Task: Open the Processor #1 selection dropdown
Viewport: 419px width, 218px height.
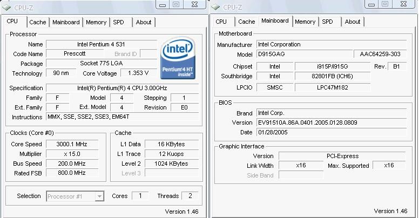Action: coord(75,196)
